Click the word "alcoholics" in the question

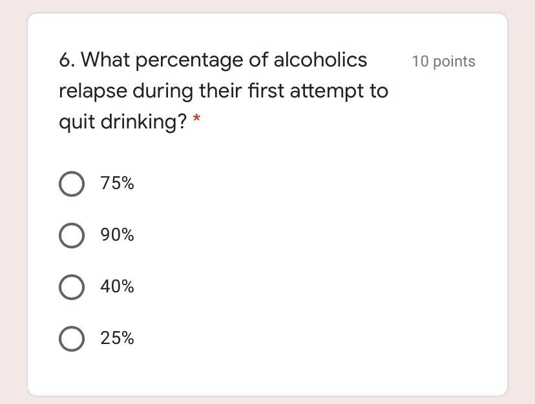320,60
